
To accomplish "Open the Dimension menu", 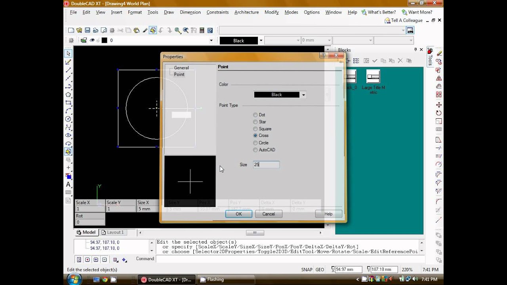I will tap(190, 12).
